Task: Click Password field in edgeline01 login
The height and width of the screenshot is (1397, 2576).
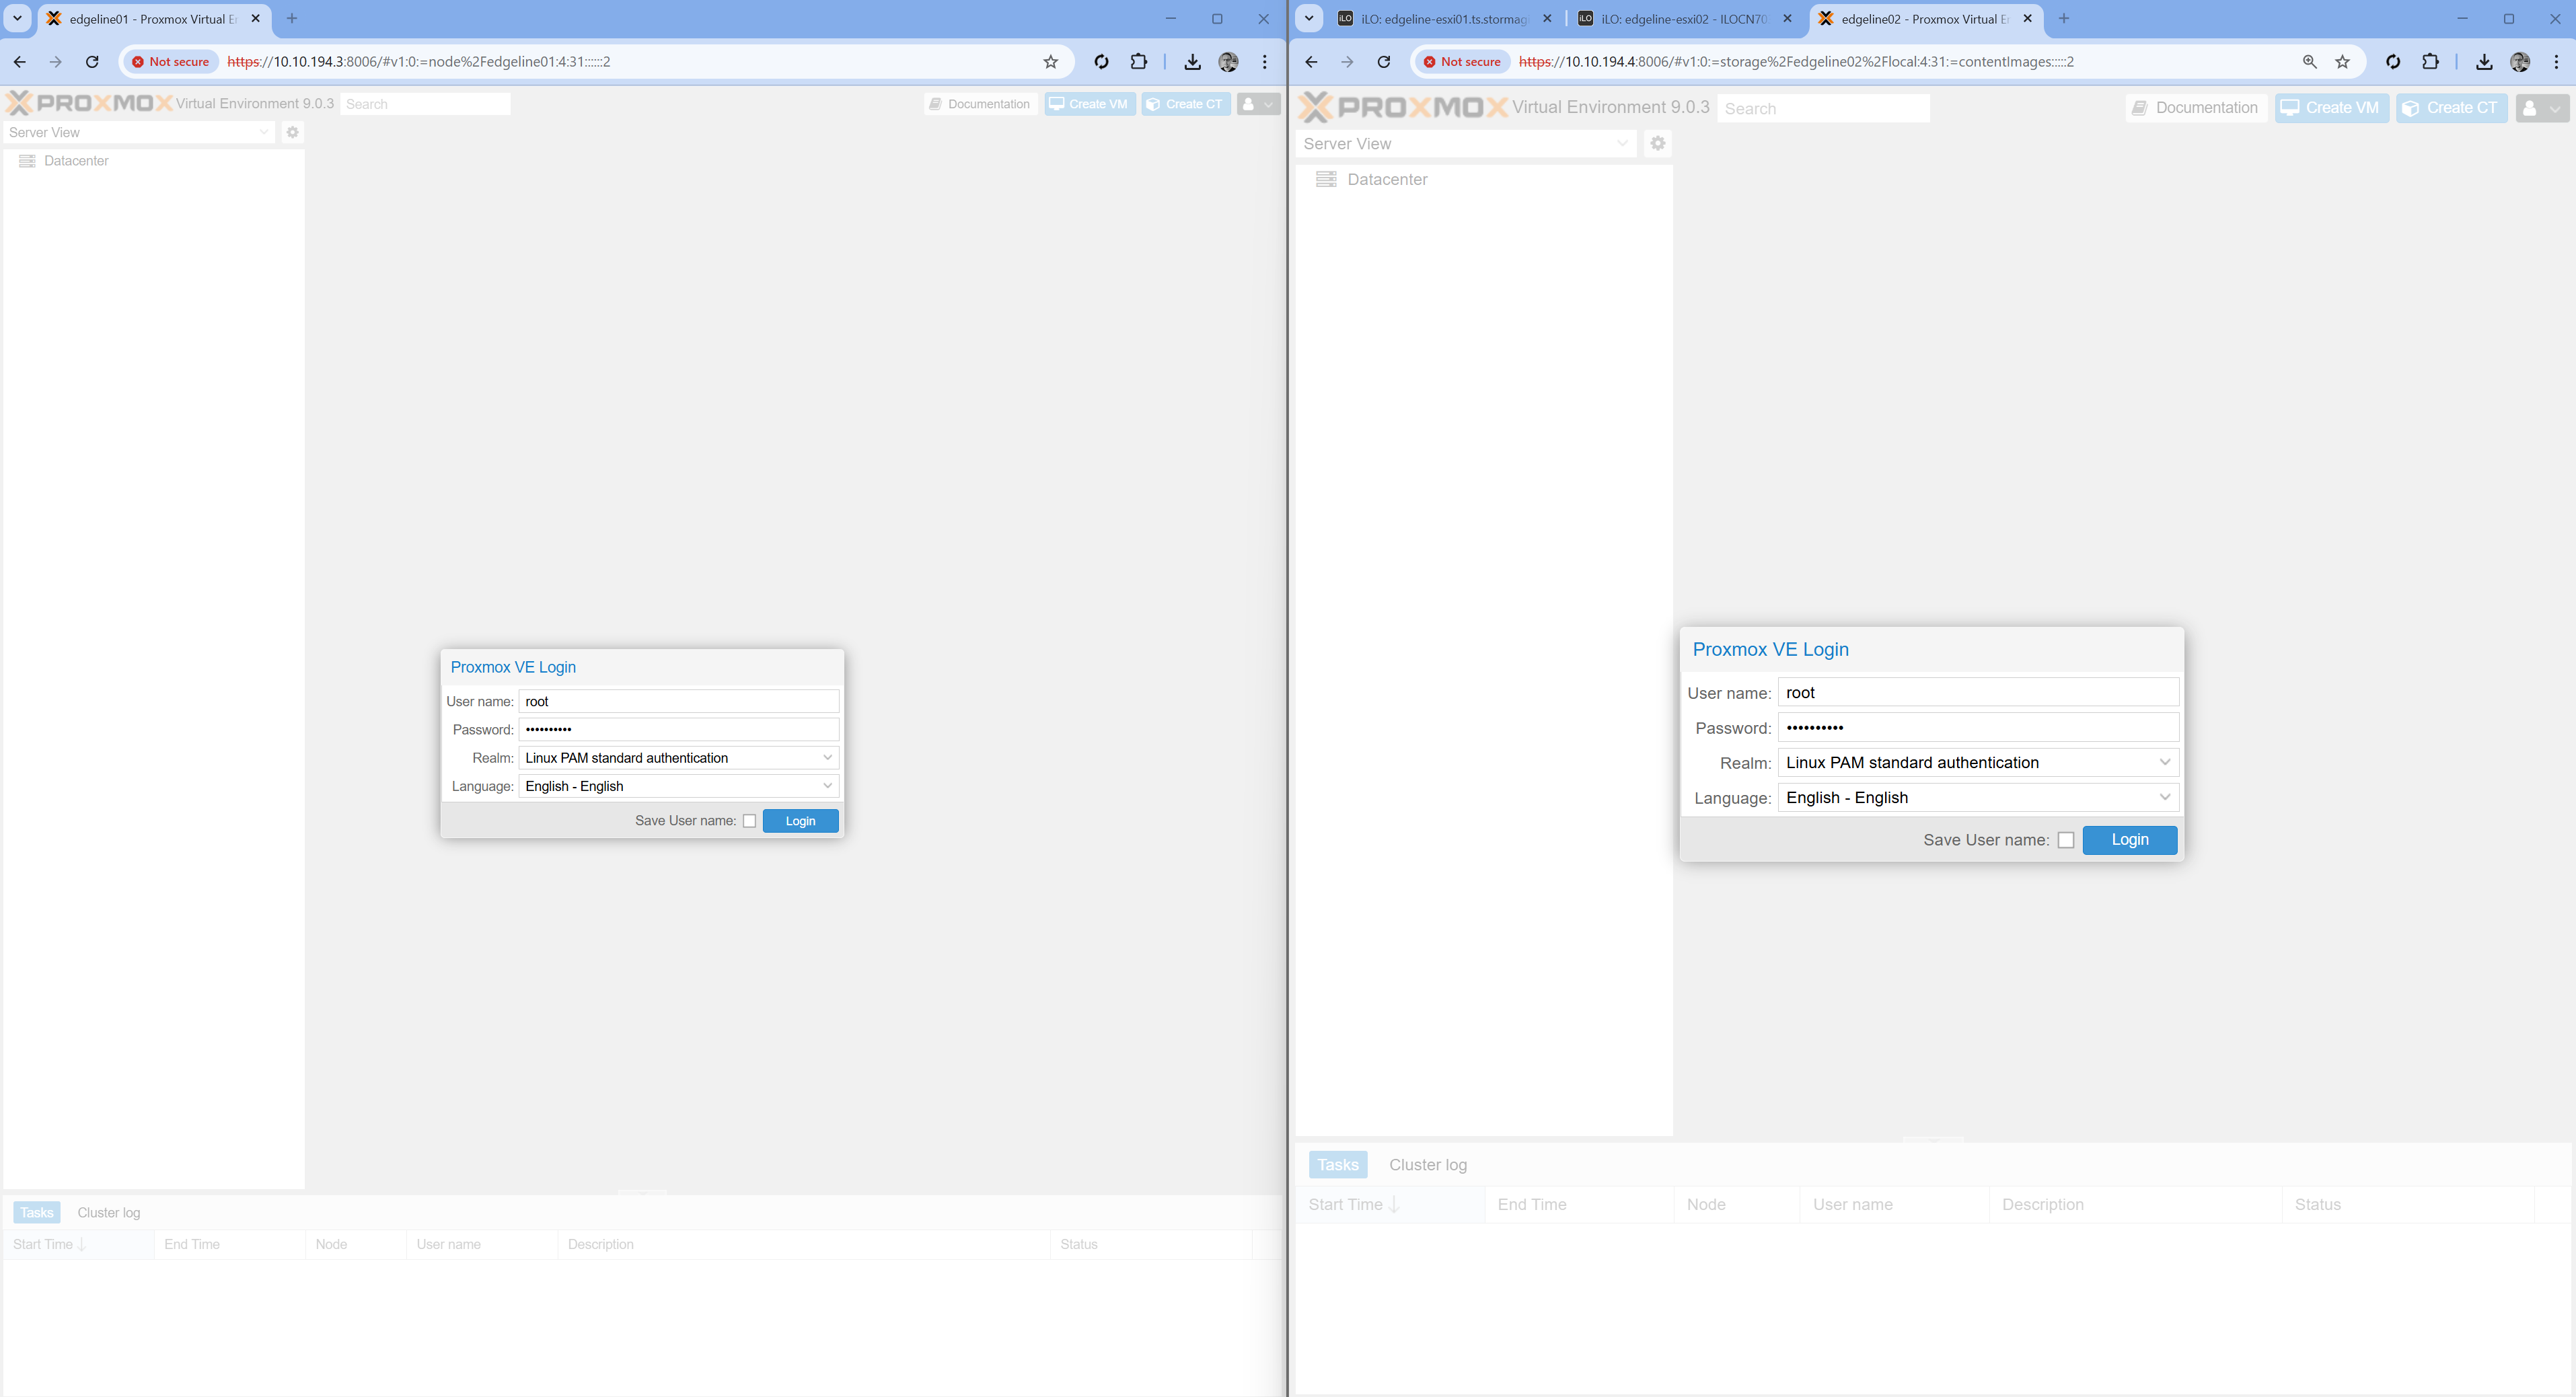Action: [678, 730]
